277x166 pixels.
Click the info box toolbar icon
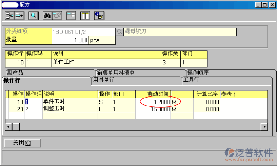tap(99, 16)
